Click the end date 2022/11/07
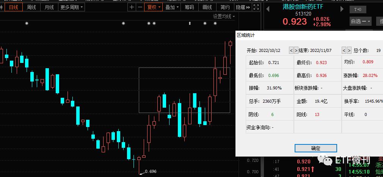 click(321, 50)
